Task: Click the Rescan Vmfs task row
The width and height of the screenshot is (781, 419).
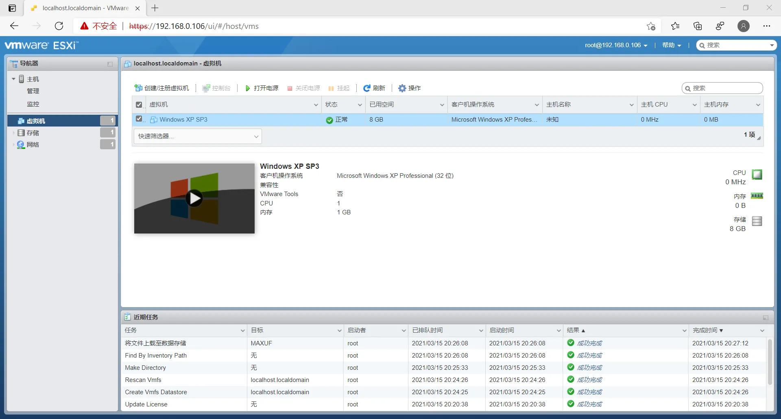Action: click(x=444, y=380)
